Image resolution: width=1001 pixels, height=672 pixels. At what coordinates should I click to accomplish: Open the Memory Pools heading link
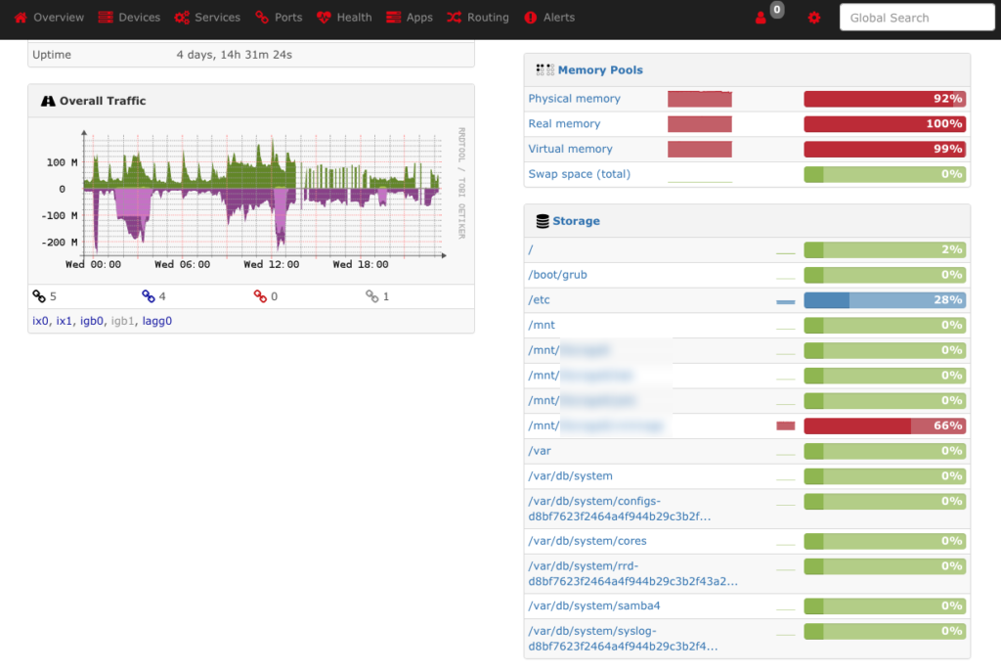point(600,70)
